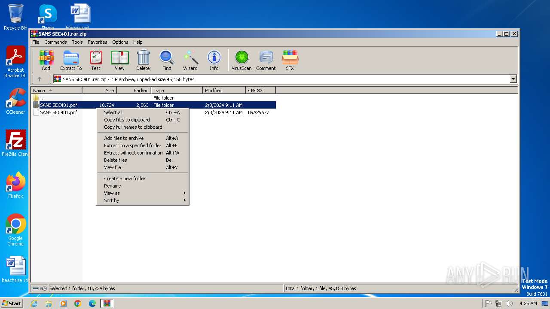Click the Add toolbar icon

(x=46, y=60)
